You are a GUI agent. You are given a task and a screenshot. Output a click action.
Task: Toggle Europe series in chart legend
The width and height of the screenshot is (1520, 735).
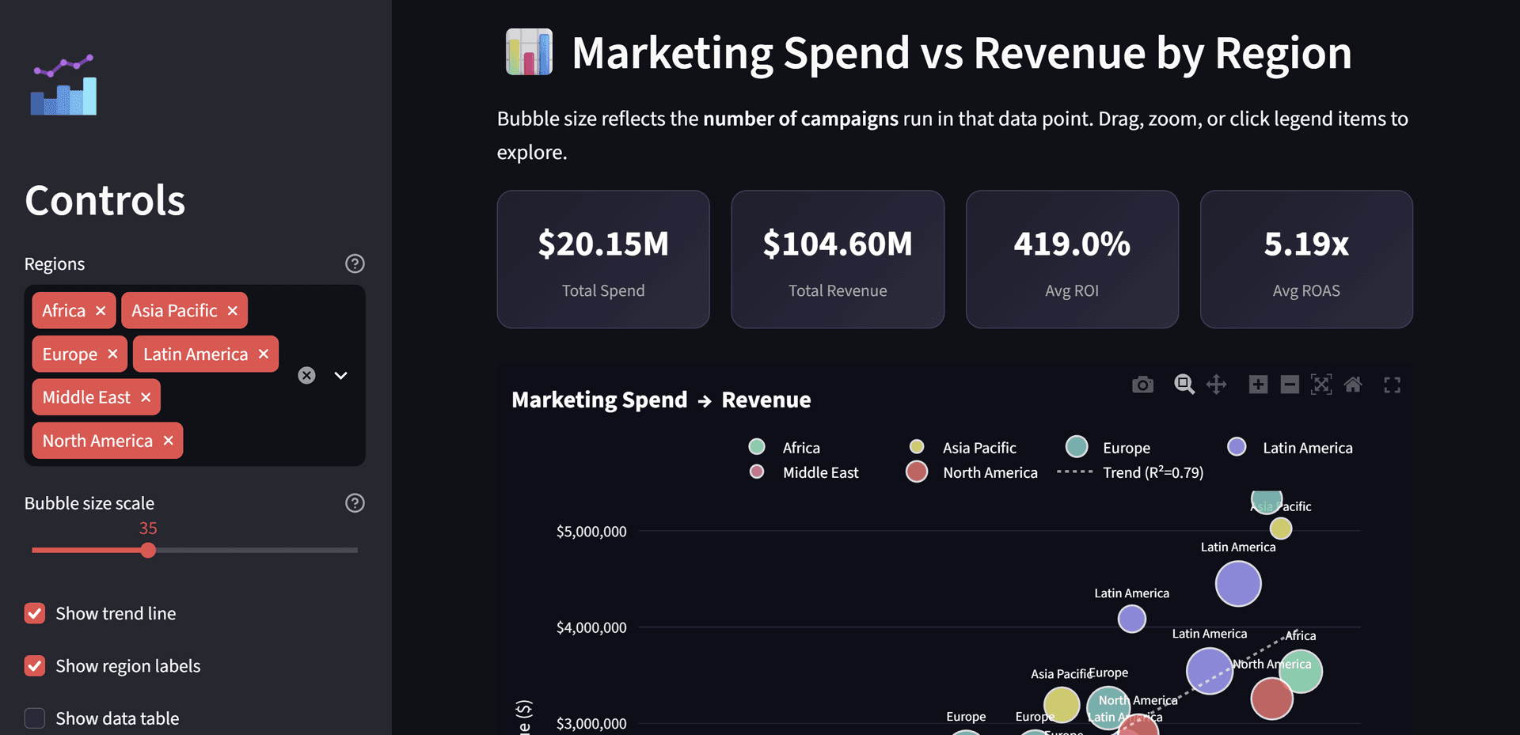[1108, 447]
